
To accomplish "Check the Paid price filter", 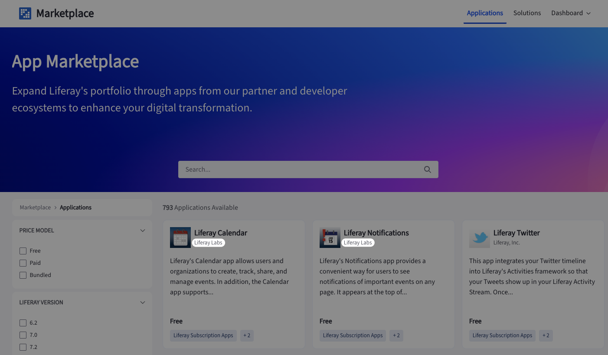I will pos(23,263).
